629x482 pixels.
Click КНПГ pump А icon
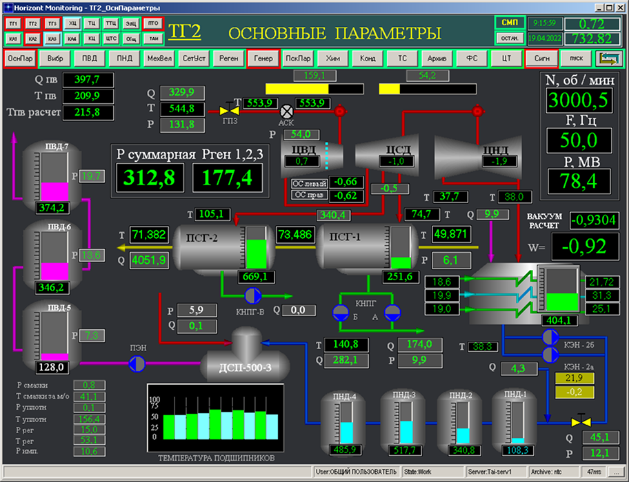[x=392, y=312]
